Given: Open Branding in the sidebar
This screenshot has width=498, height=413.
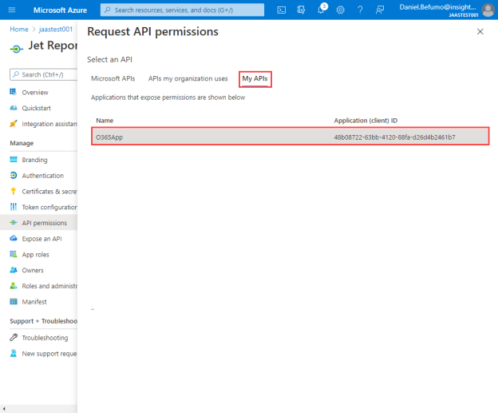Looking at the screenshot, I should pyautogui.click(x=34, y=160).
